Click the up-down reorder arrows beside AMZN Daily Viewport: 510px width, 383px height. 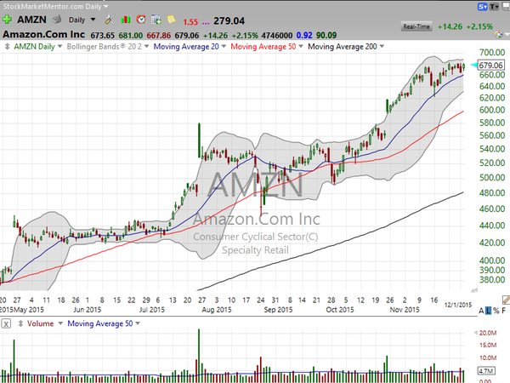pos(7,47)
